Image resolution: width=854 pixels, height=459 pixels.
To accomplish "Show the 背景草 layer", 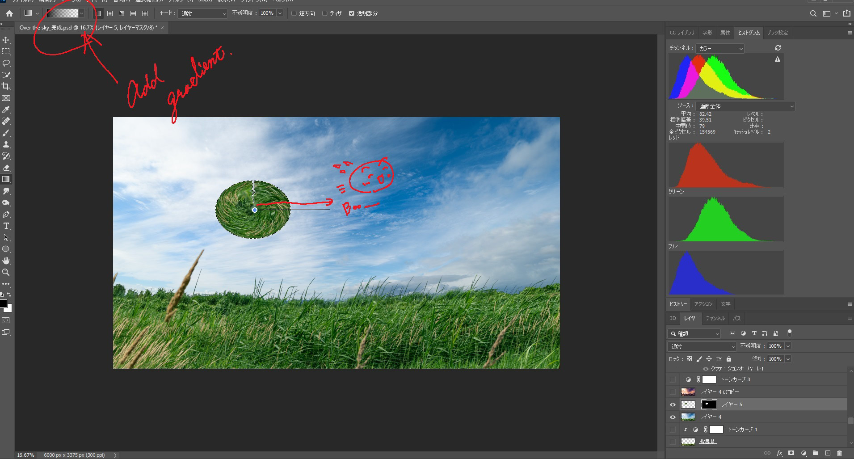I will [673, 442].
